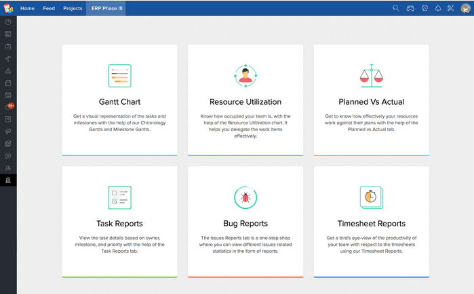Click the Gantt Chart card icon
Viewport: 474px width, 294px height.
click(120, 76)
